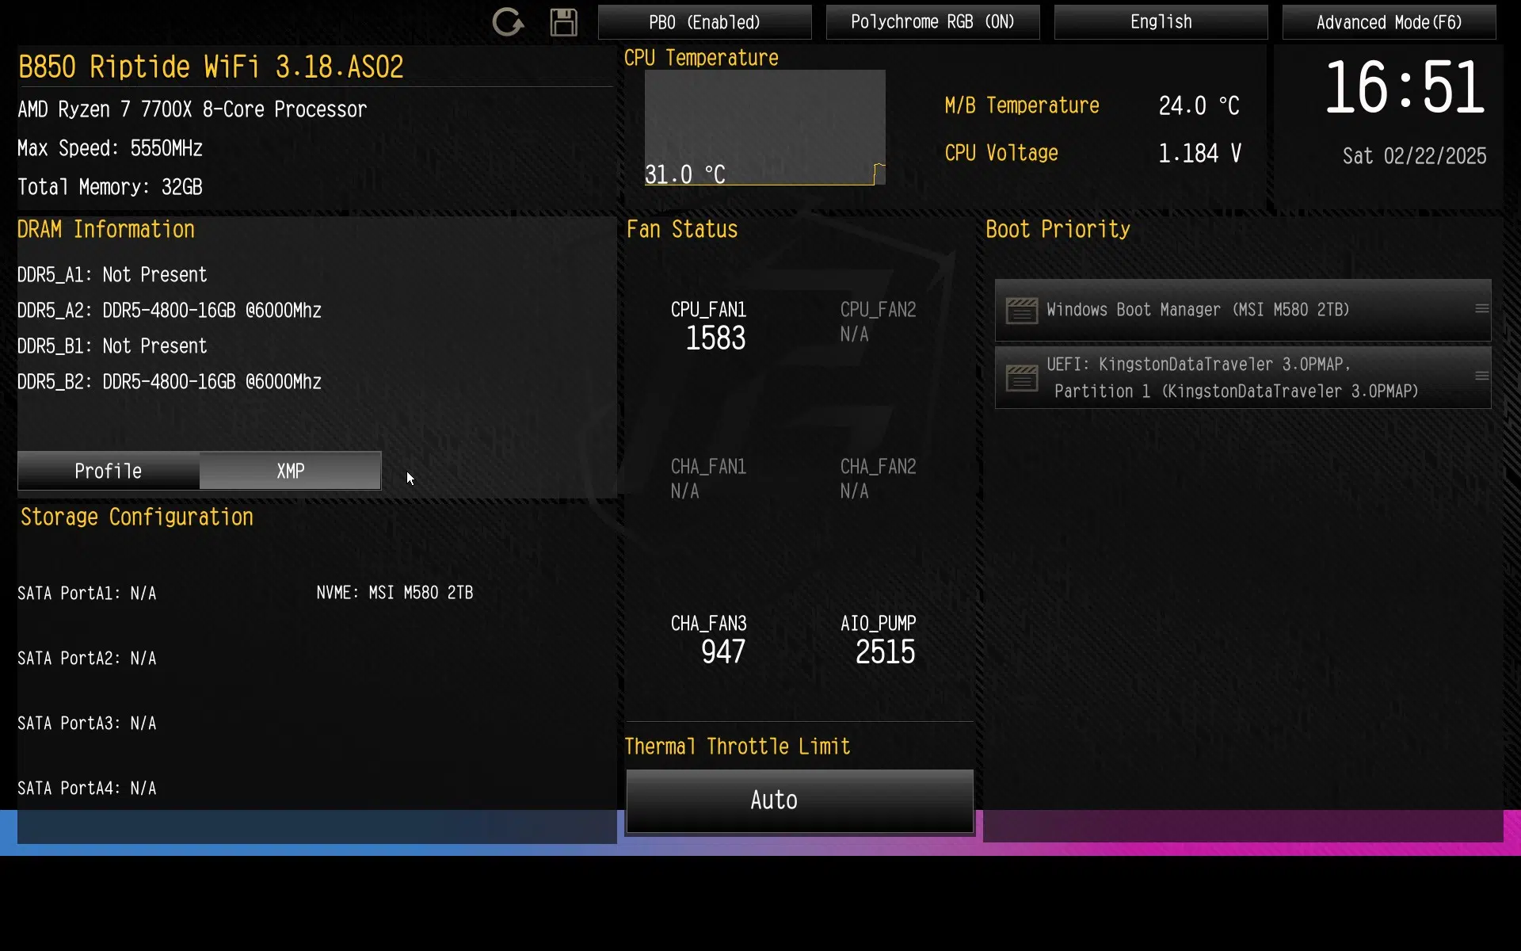Image resolution: width=1521 pixels, height=951 pixels.
Task: Open the Thermal Throttle Limit Auto selector
Action: point(799,800)
